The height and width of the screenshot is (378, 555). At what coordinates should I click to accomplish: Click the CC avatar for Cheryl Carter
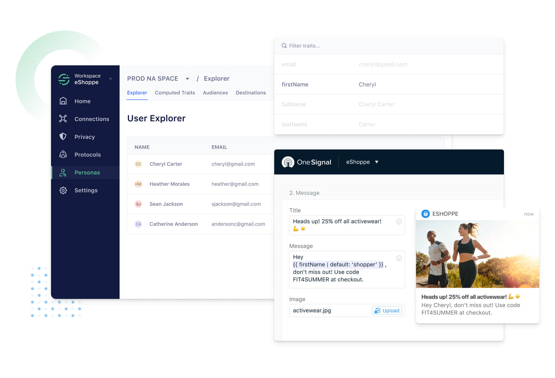coord(138,164)
